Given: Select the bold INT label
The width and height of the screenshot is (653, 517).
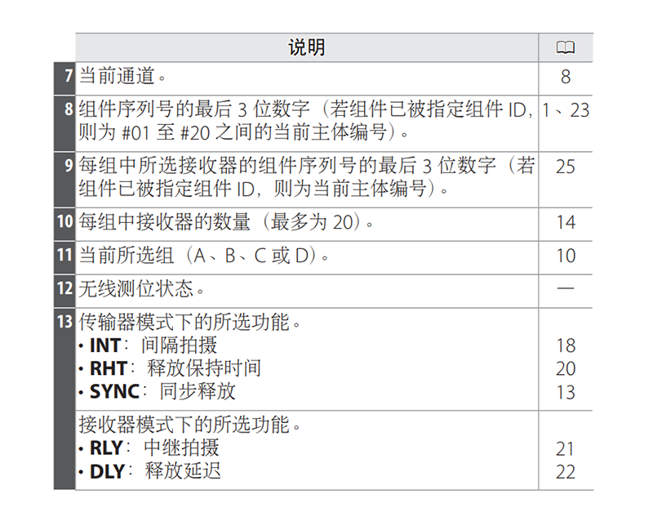Looking at the screenshot, I should pos(104,345).
